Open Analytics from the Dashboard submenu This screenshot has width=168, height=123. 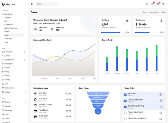click(x=8, y=17)
